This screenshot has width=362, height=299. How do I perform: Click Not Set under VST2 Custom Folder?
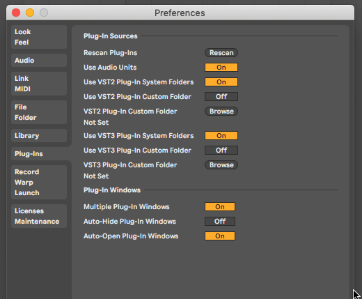click(96, 123)
